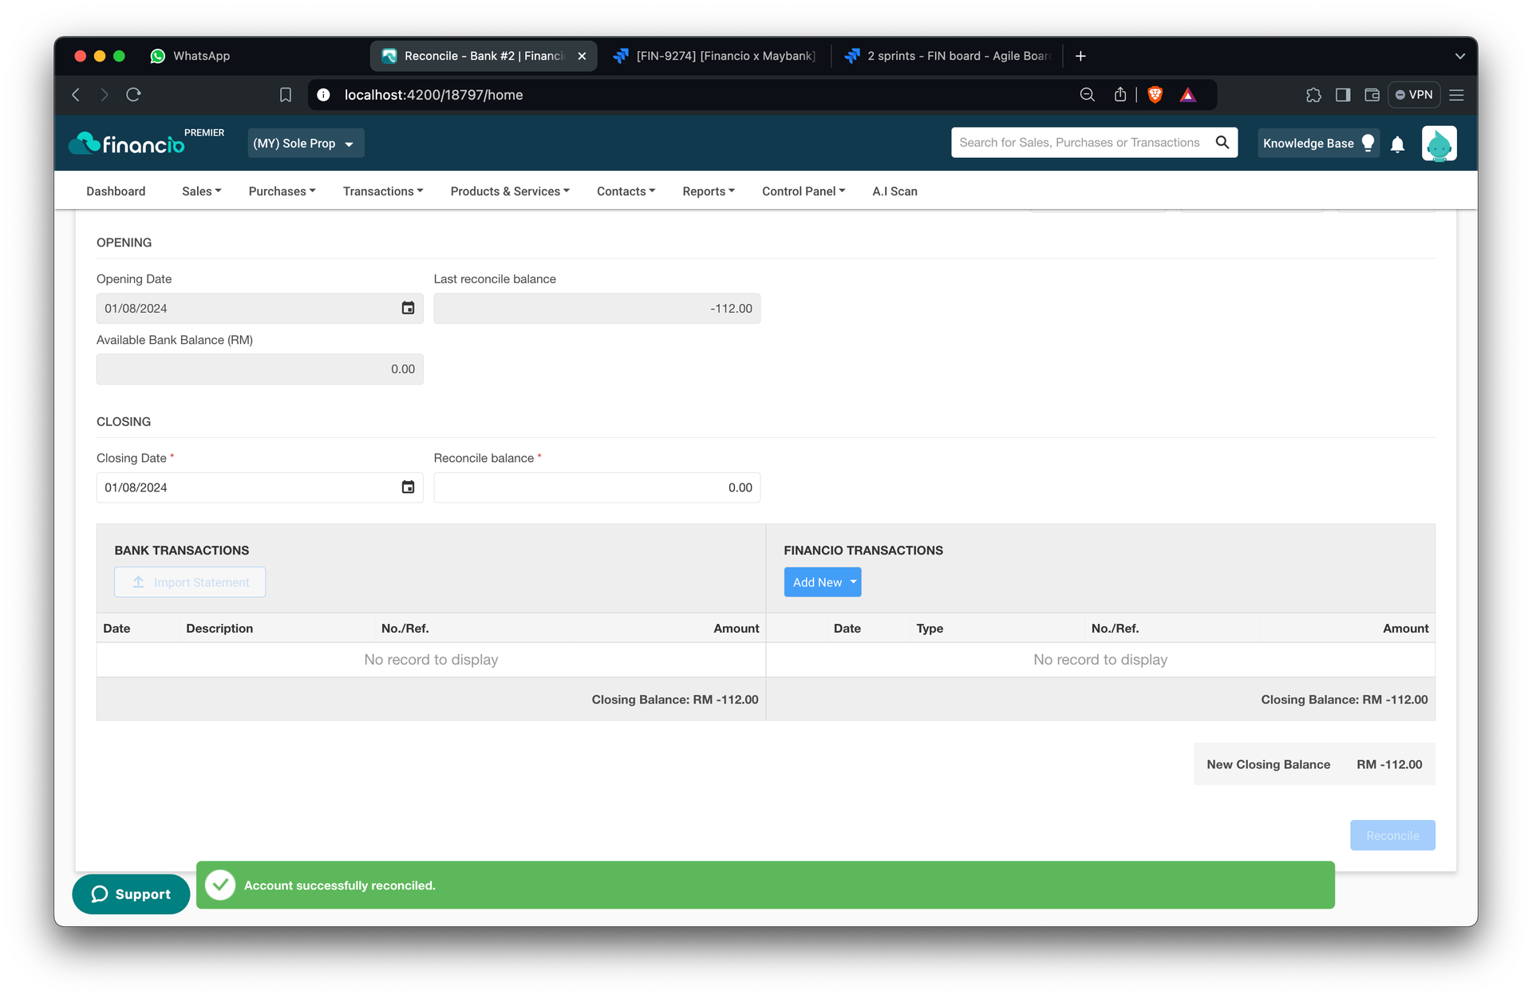
Task: Open the Opening Date calendar picker
Action: (x=408, y=308)
